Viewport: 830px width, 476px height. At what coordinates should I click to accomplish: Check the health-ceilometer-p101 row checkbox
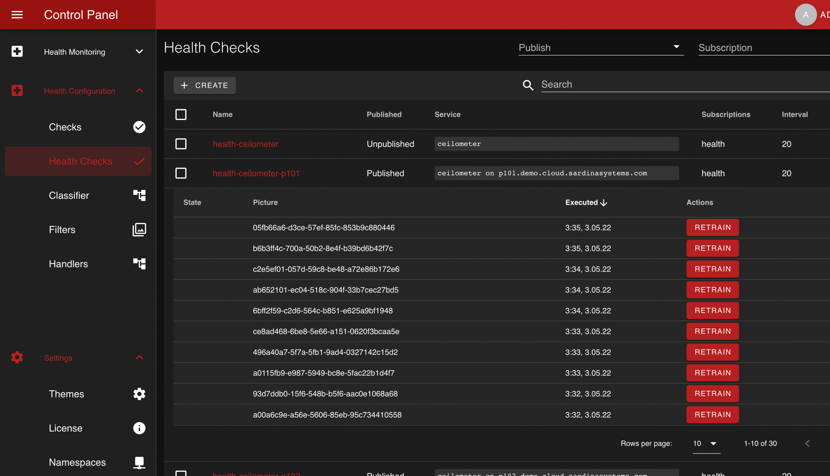point(181,173)
